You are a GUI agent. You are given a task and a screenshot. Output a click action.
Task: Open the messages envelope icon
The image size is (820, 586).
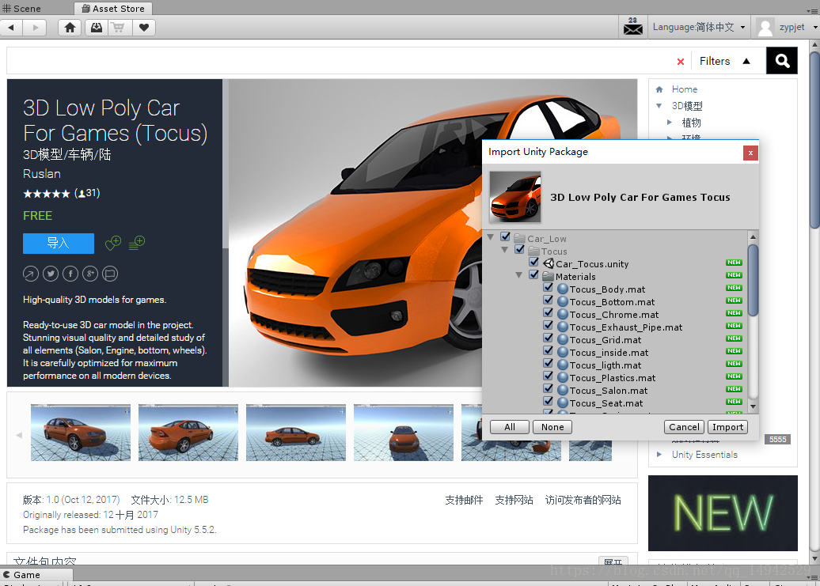click(632, 27)
